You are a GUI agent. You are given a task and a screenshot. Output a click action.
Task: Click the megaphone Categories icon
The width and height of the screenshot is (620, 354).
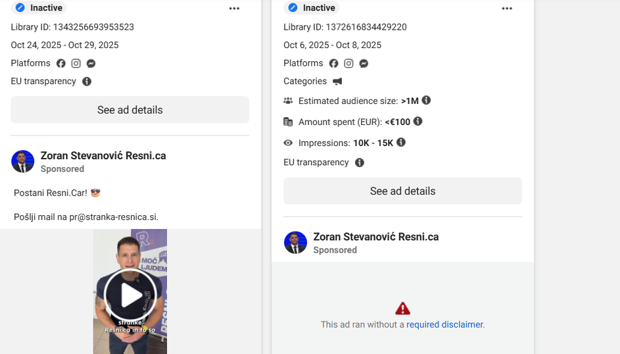coord(337,82)
